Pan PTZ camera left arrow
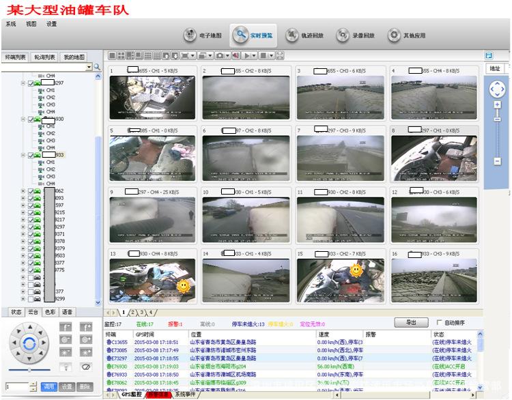The height and width of the screenshot is (400, 512). click(14, 343)
